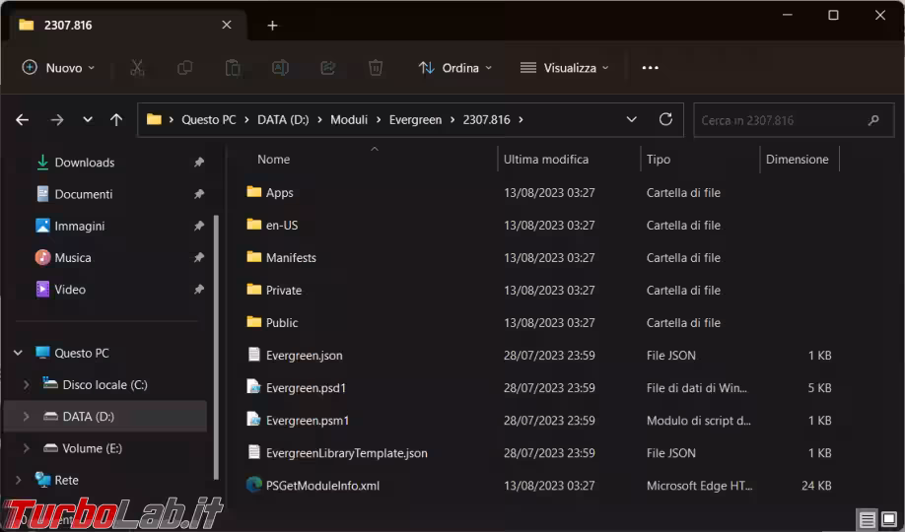Click the 2307.816 breadcrumb segment

pyautogui.click(x=487, y=120)
